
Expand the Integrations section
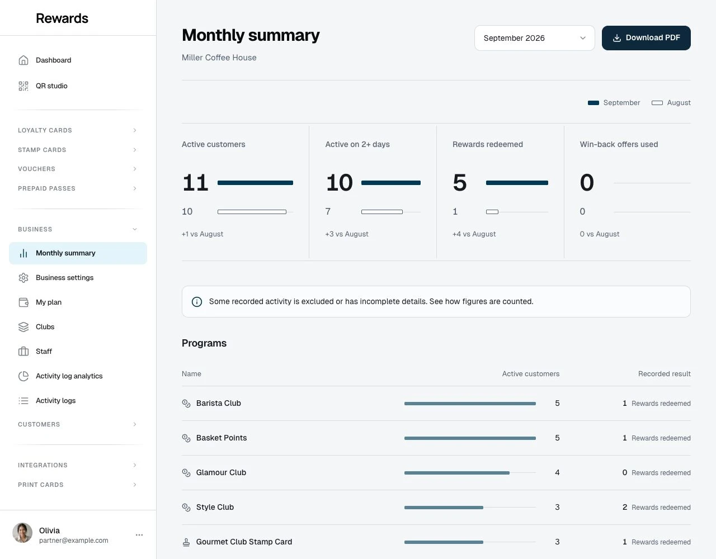click(78, 465)
